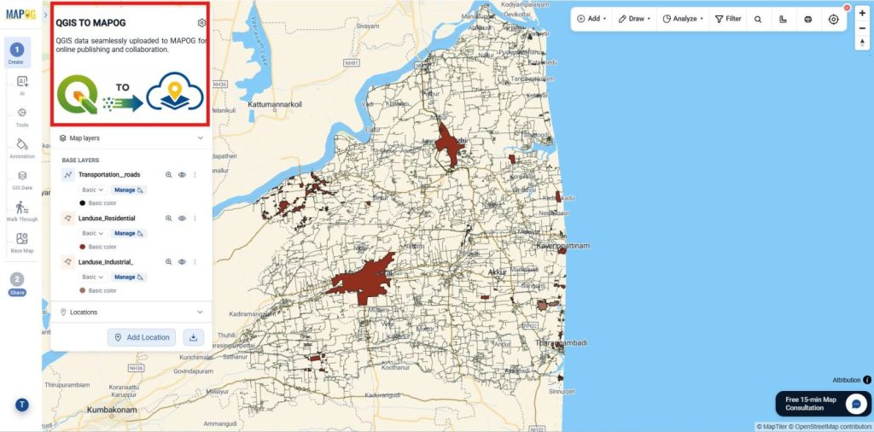Image resolution: width=874 pixels, height=432 pixels.
Task: Click the chat bubble icon
Action: point(856,404)
